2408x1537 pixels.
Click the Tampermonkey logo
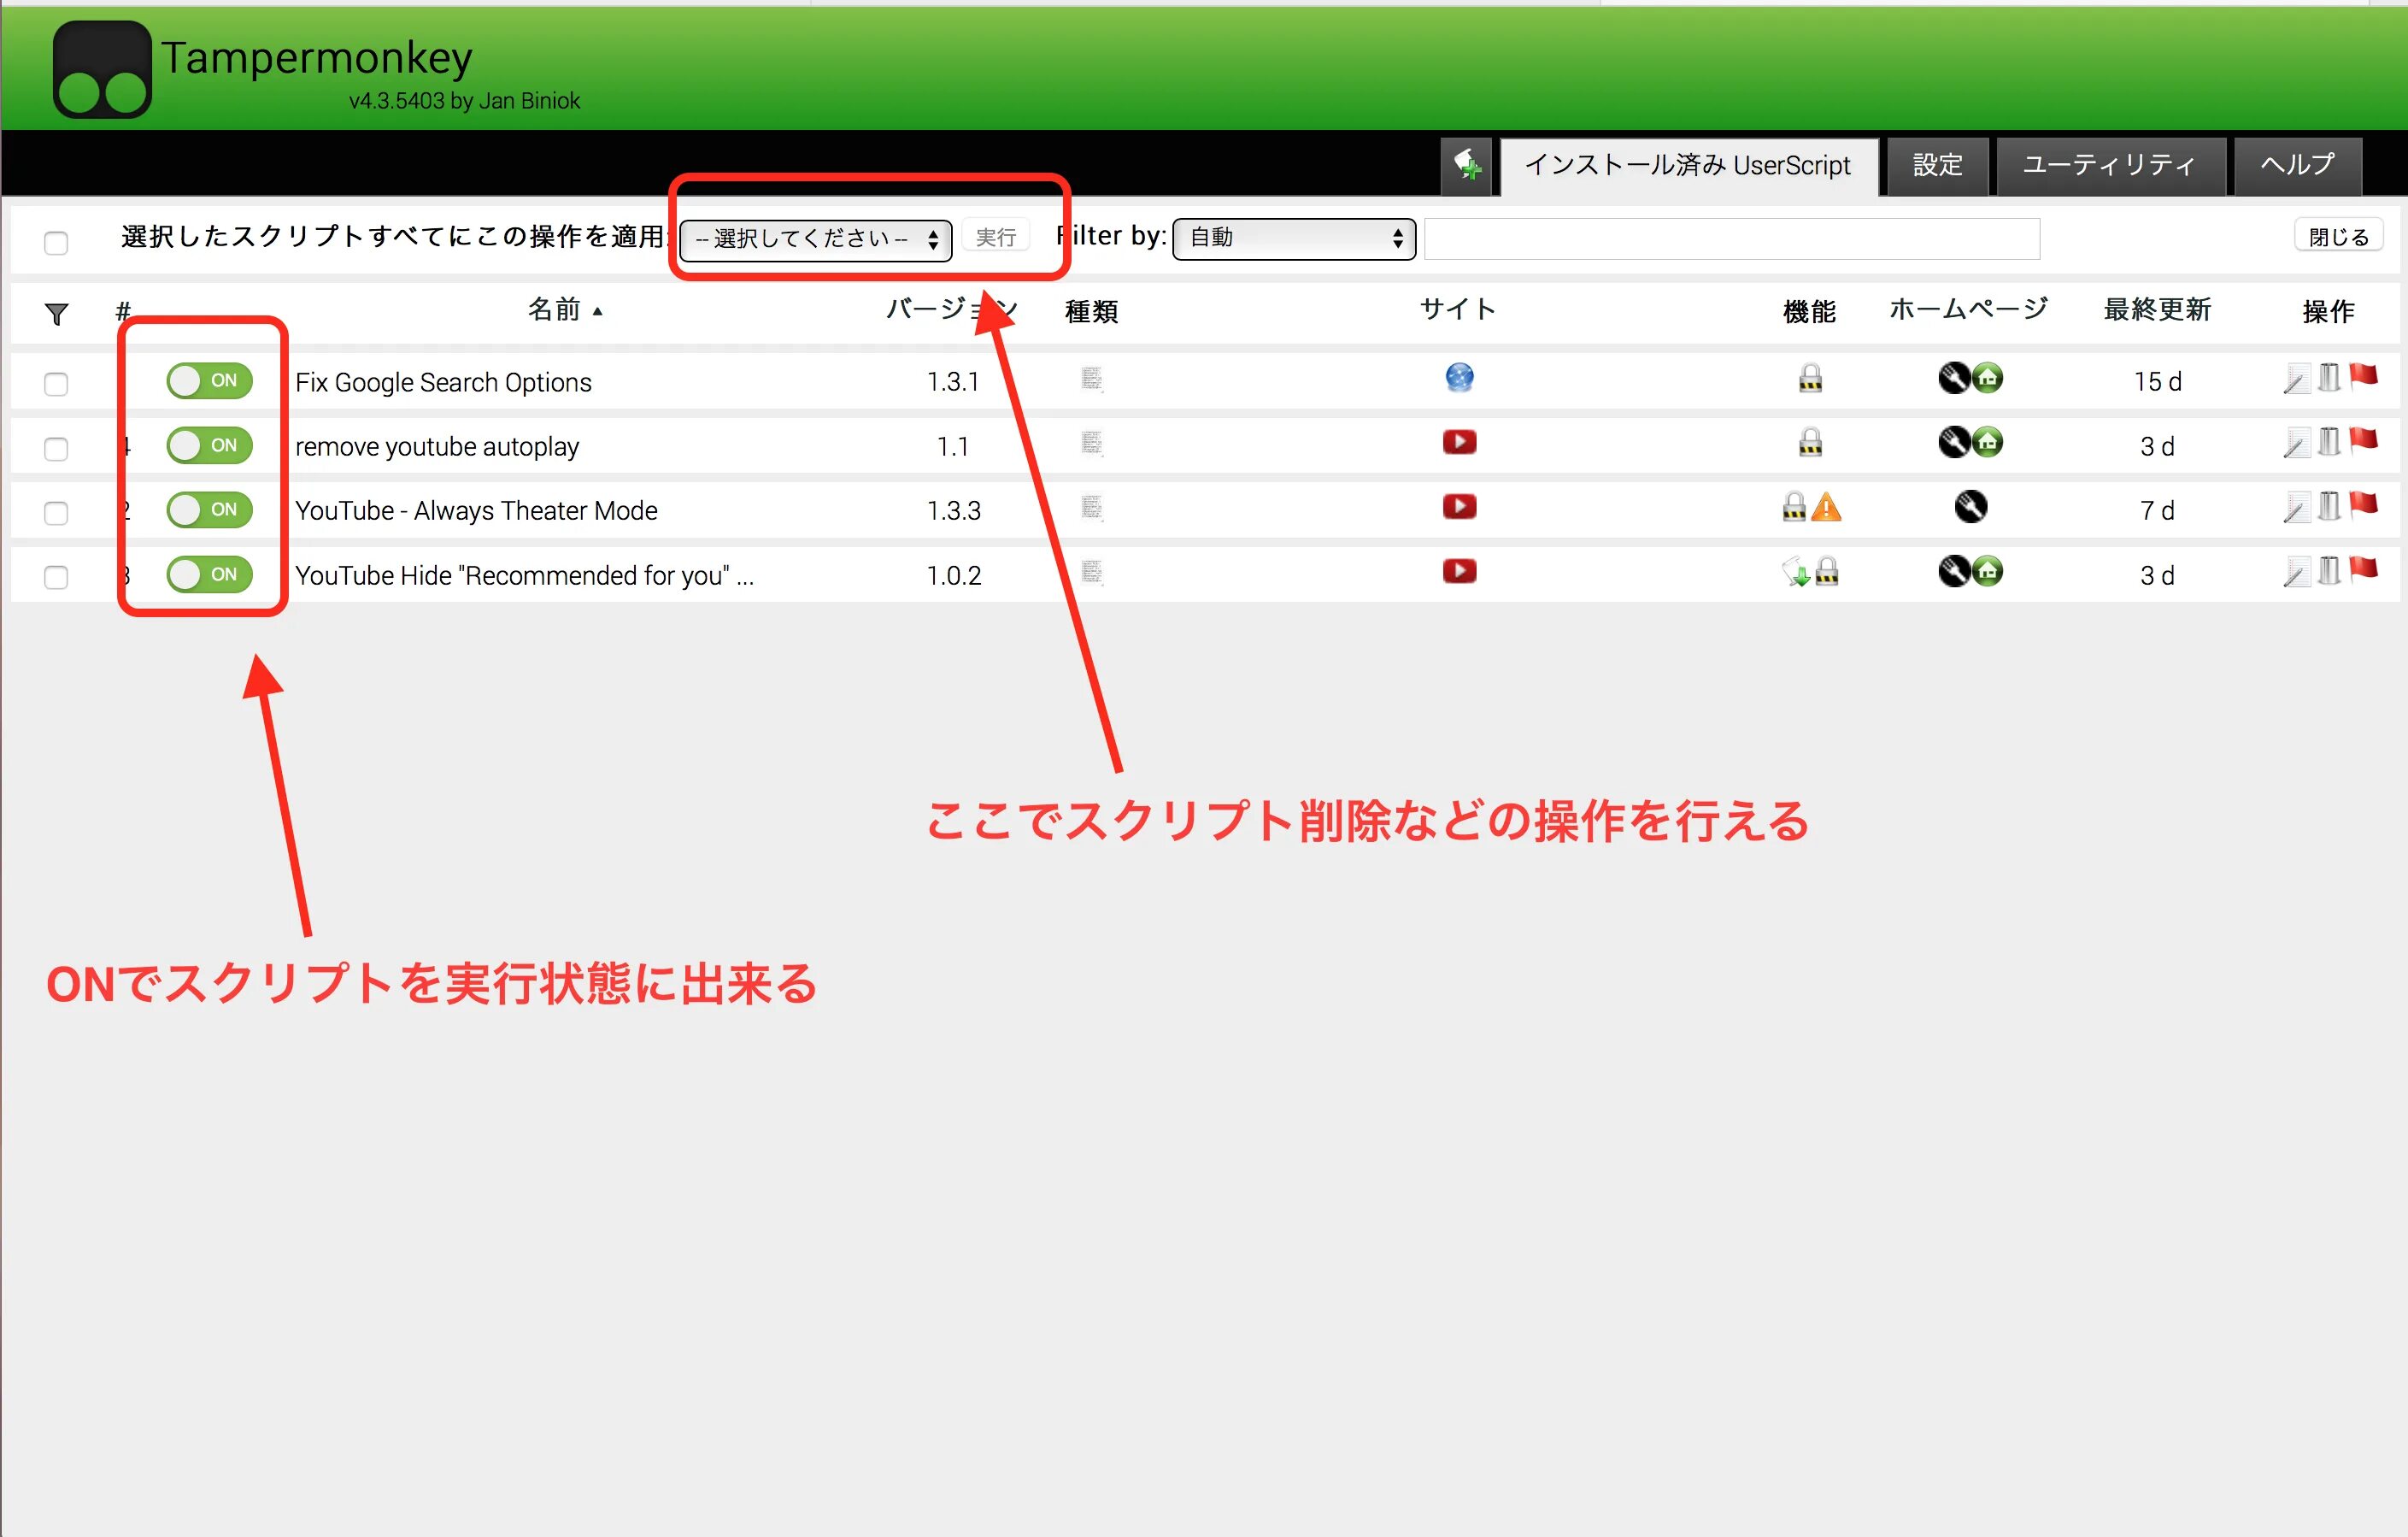tap(102, 69)
